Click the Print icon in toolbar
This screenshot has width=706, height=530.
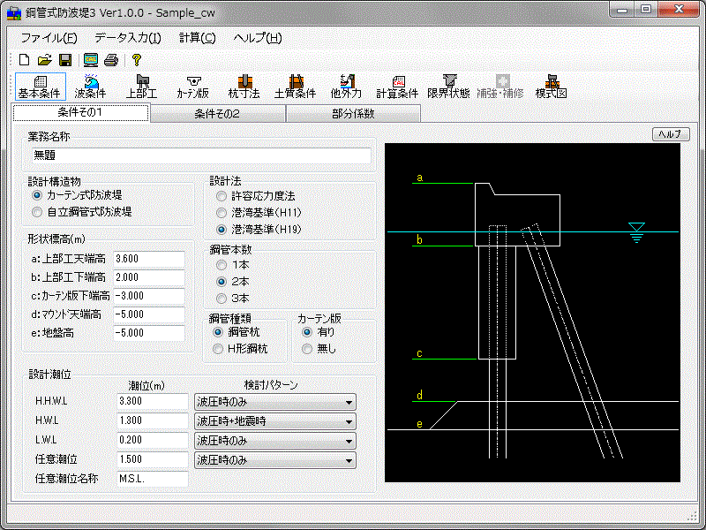click(111, 61)
